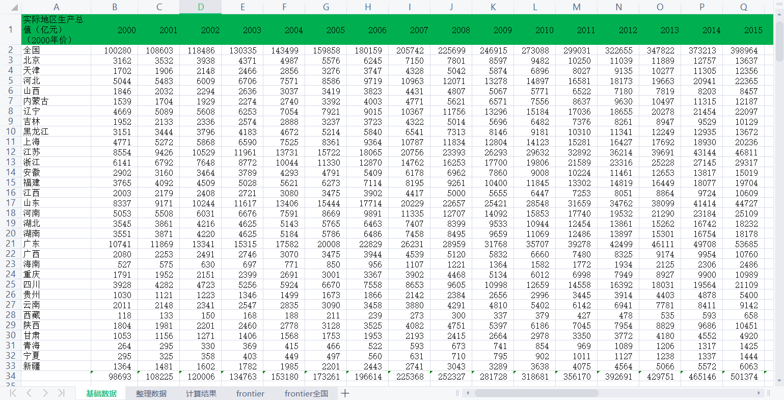Screen dimensions: 784x400
Task: Select cell with value 53685
Action: pyautogui.click(x=744, y=244)
